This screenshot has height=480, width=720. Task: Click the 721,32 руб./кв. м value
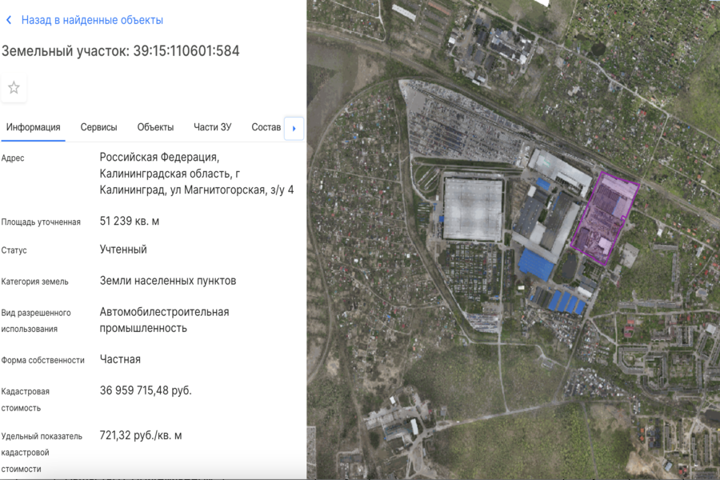(x=140, y=436)
